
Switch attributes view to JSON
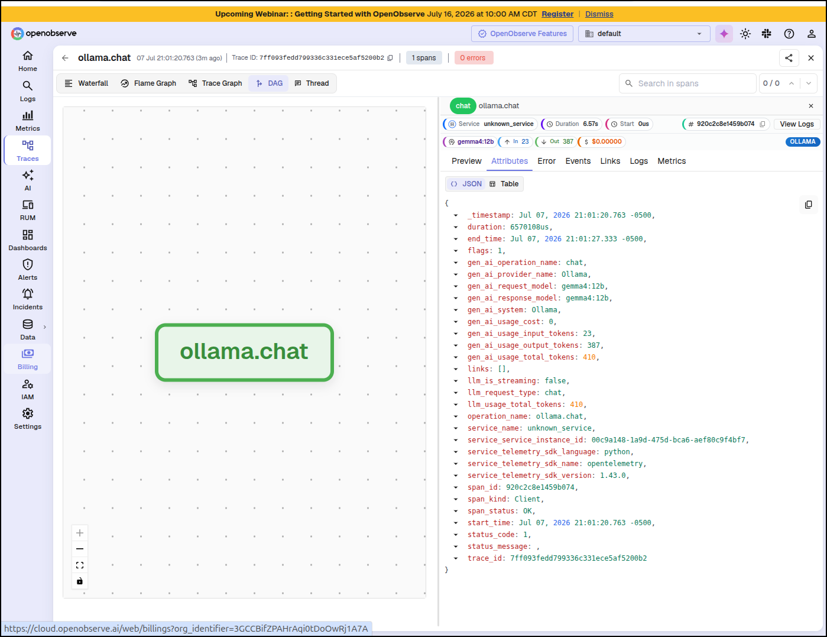(466, 184)
